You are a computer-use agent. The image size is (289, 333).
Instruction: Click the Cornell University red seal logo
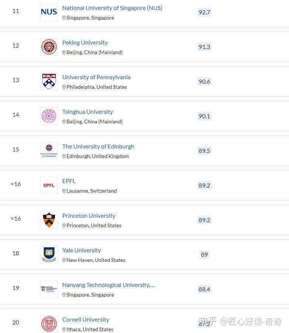(49, 324)
